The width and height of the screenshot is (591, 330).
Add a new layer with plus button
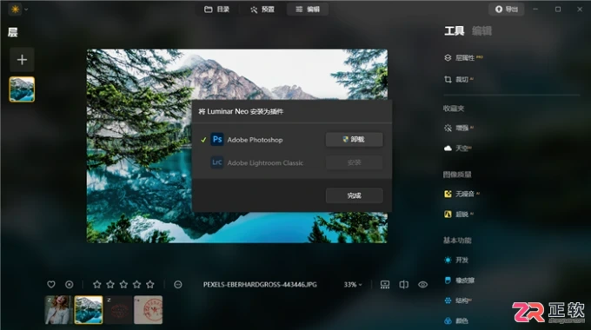coord(22,60)
